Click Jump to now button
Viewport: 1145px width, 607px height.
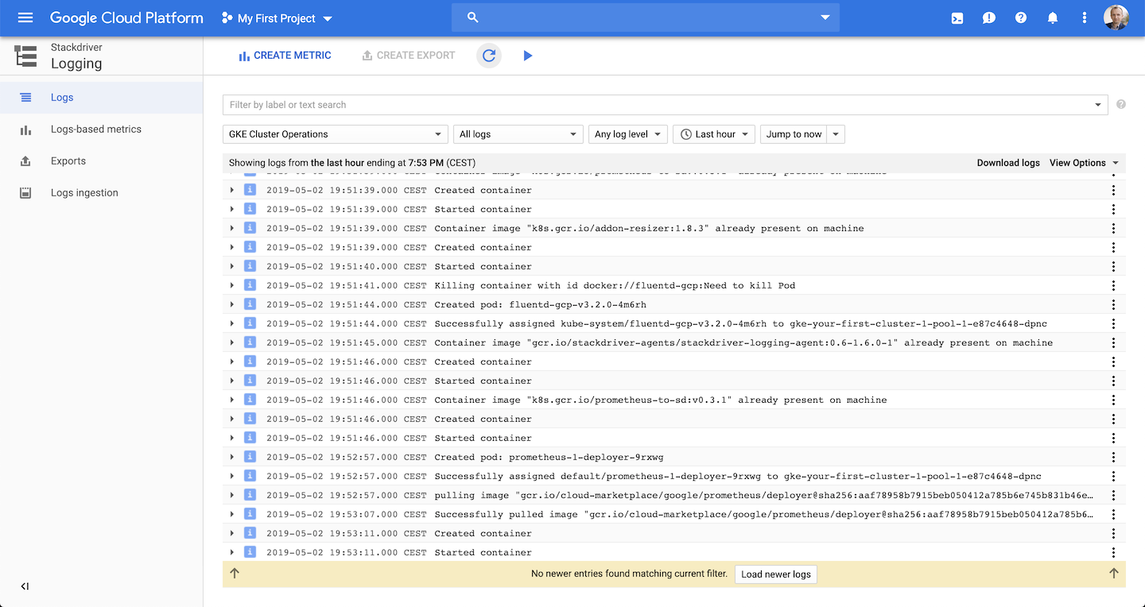[794, 134]
